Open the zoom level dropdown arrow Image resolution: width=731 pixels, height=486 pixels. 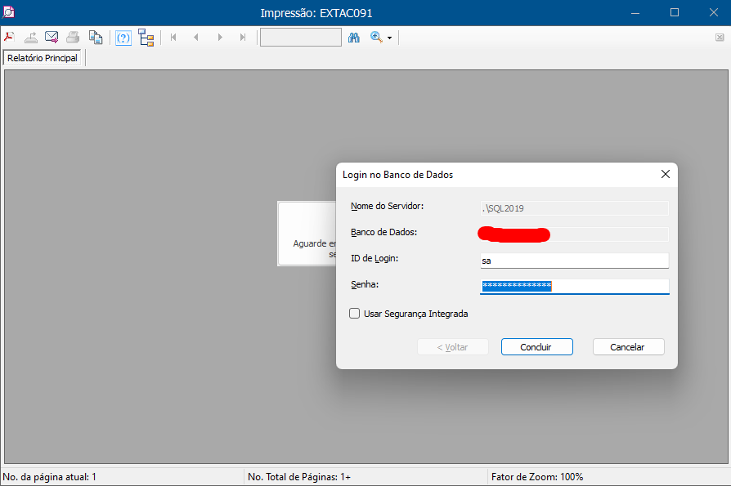390,38
